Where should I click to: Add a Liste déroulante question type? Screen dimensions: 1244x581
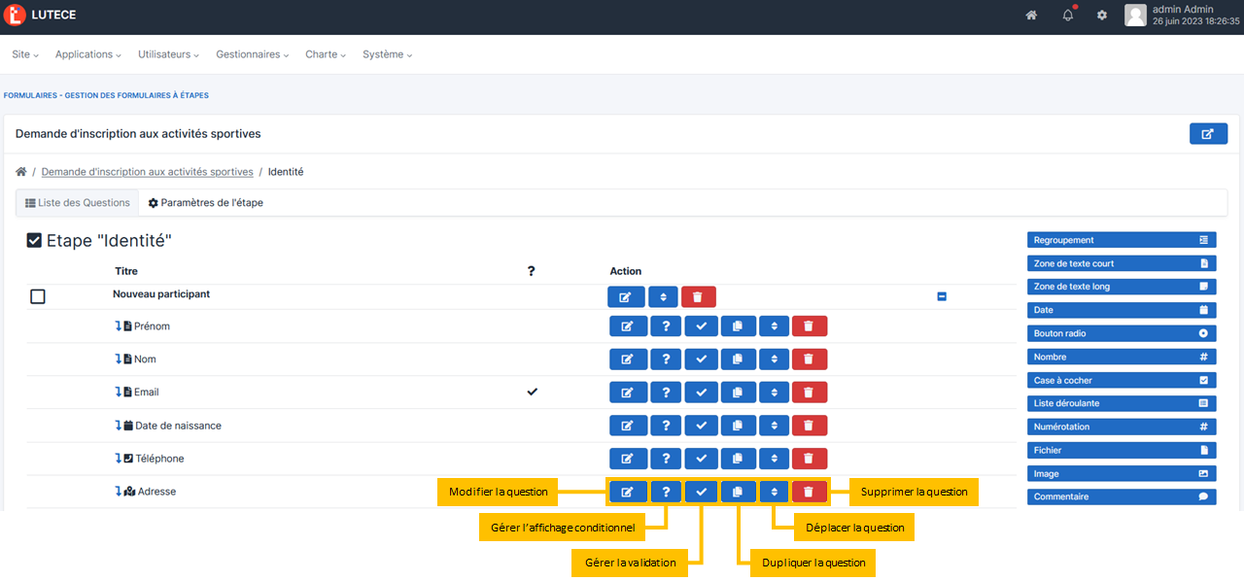tap(1121, 403)
